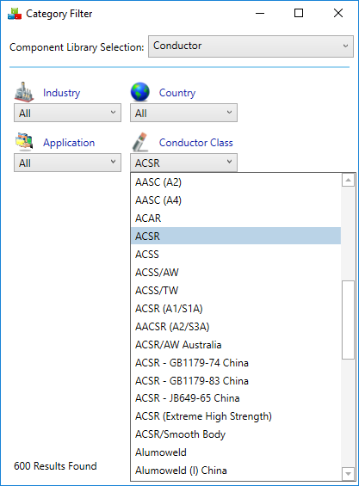Select Alumoweld (I) China option
This screenshot has height=486, width=359.
pos(236,471)
